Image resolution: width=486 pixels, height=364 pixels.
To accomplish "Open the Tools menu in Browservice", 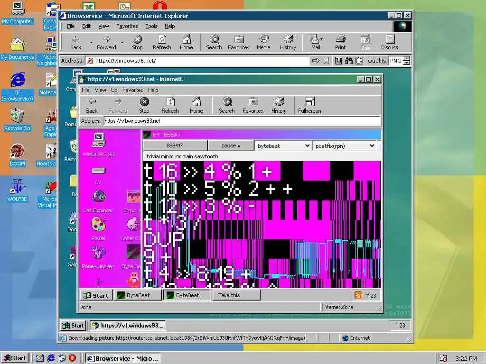I will [151, 27].
